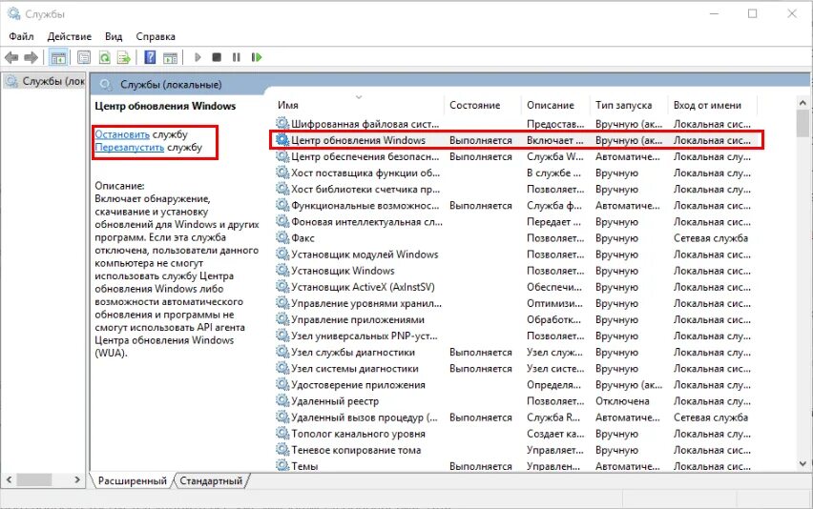Open the Properties toolbar icon
The height and width of the screenshot is (509, 813).
coord(83,57)
